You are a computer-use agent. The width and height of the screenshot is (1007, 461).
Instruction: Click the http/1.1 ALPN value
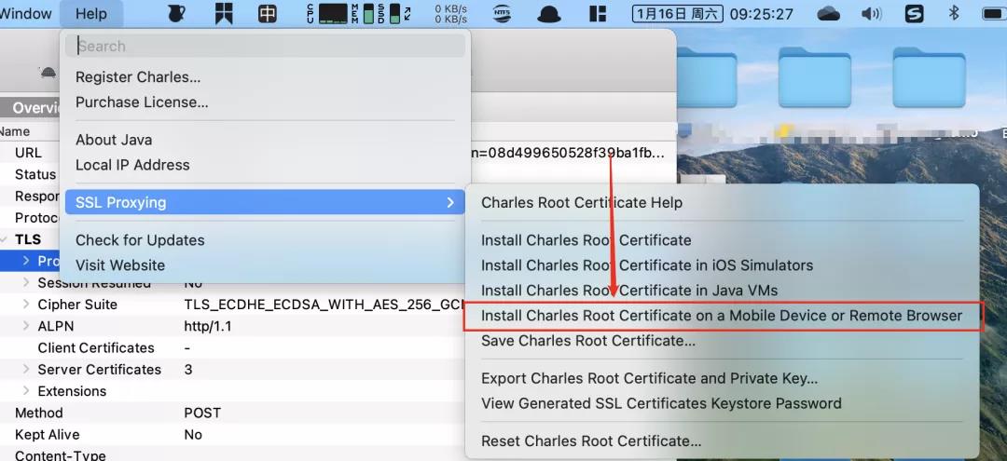point(207,326)
